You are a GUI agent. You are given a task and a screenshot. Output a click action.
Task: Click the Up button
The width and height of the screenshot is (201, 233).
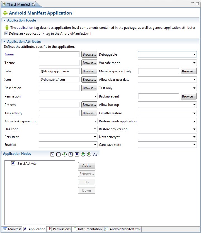[87, 182]
